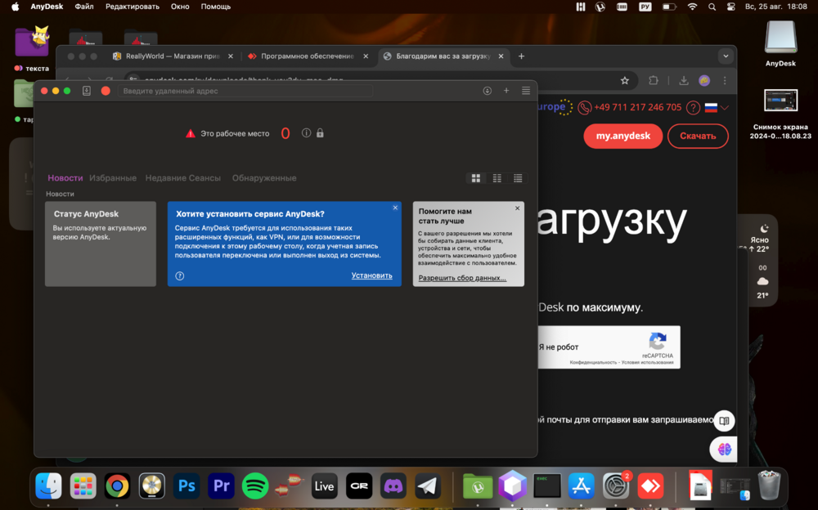818x510 pixels.
Task: Expand the language flag dropdown on AnyDesk site
Action: (717, 107)
